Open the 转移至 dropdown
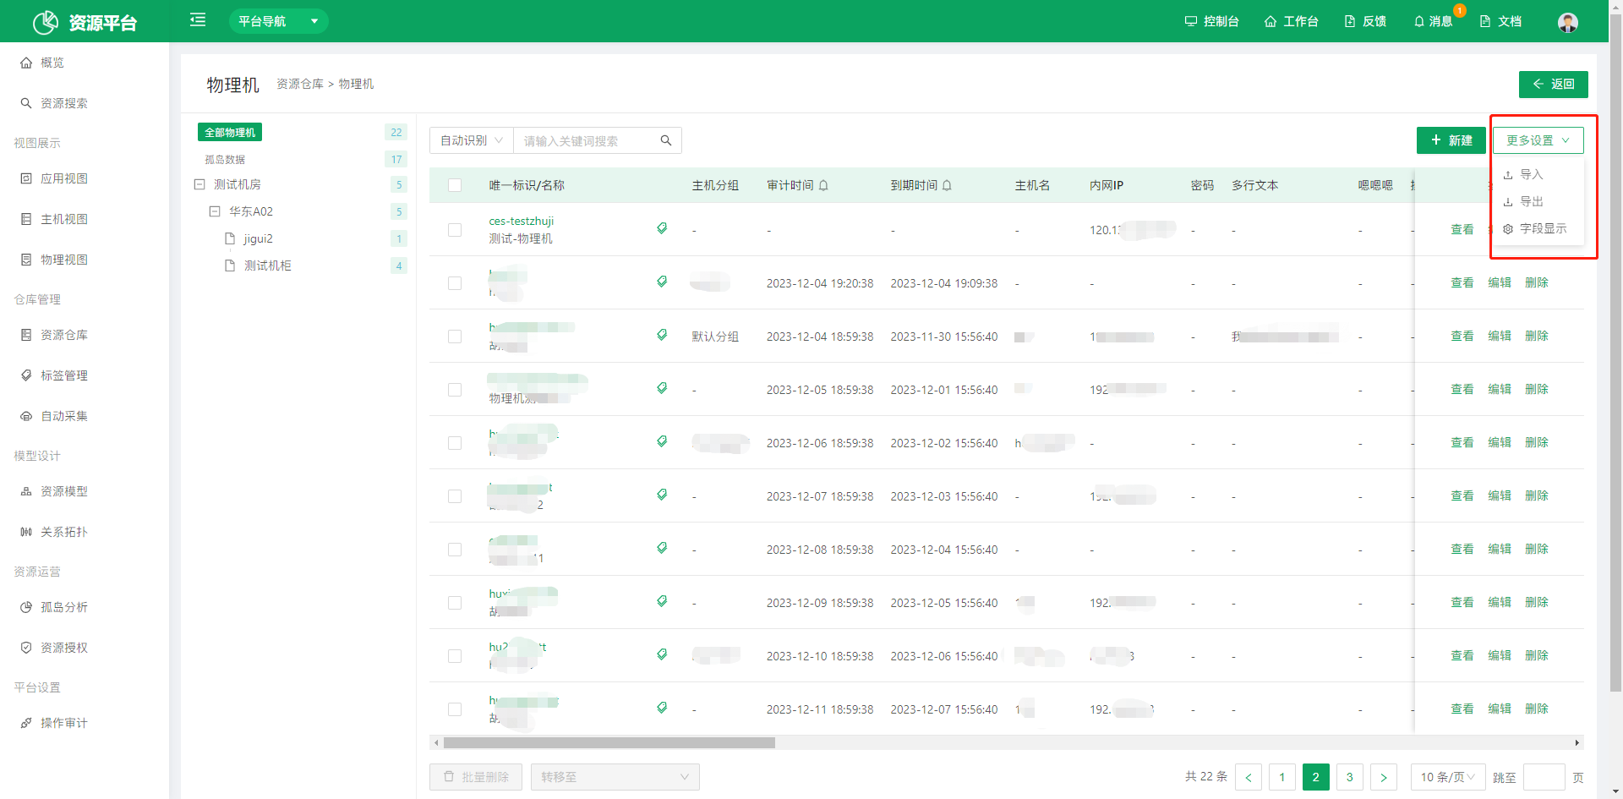1623x799 pixels. [615, 777]
